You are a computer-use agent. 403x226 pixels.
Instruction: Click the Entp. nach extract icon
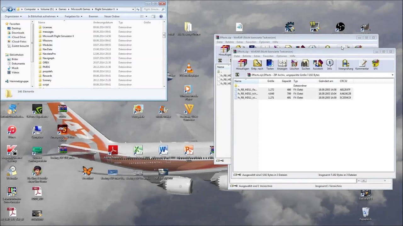[257, 64]
